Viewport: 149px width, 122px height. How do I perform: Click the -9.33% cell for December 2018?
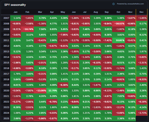[x=142, y=80]
